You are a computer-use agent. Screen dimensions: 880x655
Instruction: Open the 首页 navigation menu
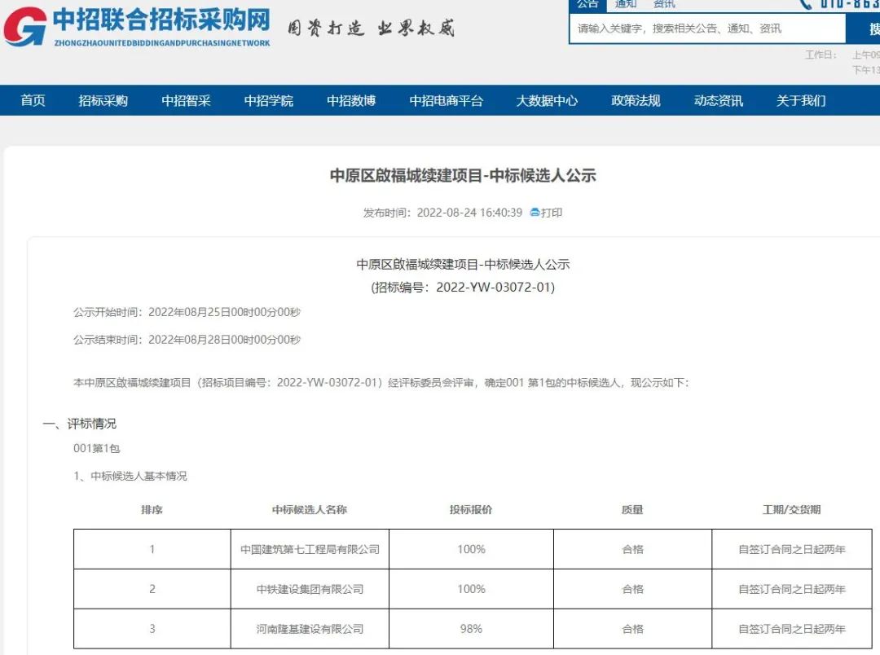31,100
